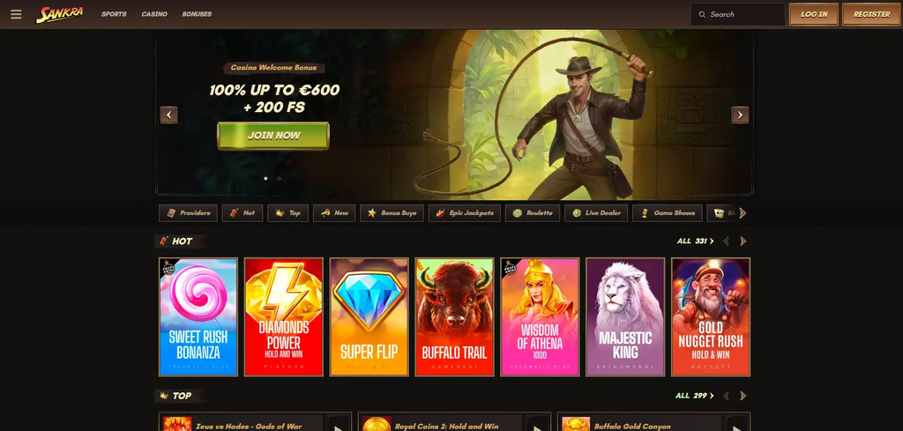This screenshot has height=431, width=903.
Task: Click the Sankra logo
Action: pyautogui.click(x=59, y=14)
